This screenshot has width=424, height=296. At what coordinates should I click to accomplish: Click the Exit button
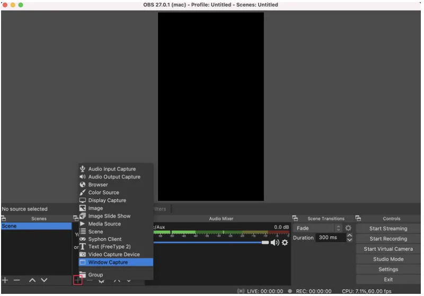[388, 280]
